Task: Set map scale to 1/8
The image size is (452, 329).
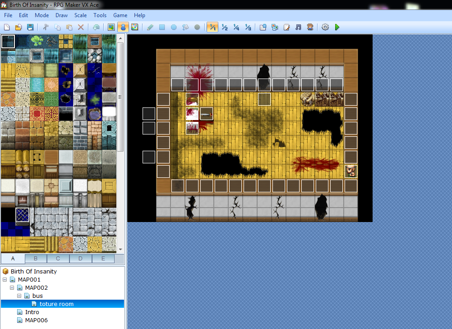Action: [248, 27]
